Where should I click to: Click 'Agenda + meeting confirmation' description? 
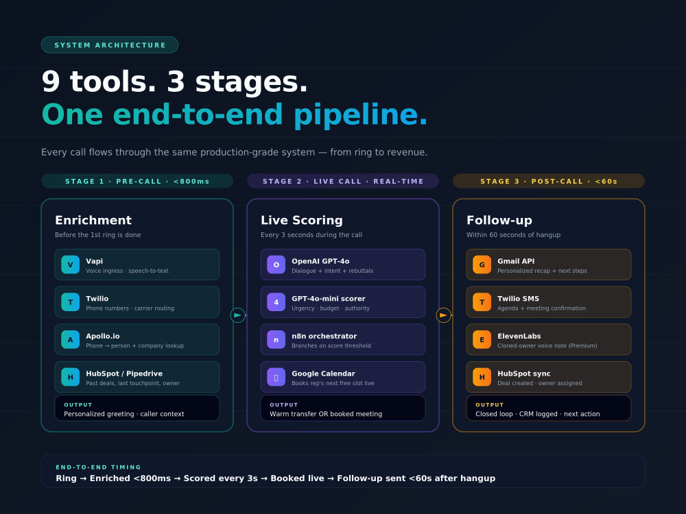click(542, 308)
